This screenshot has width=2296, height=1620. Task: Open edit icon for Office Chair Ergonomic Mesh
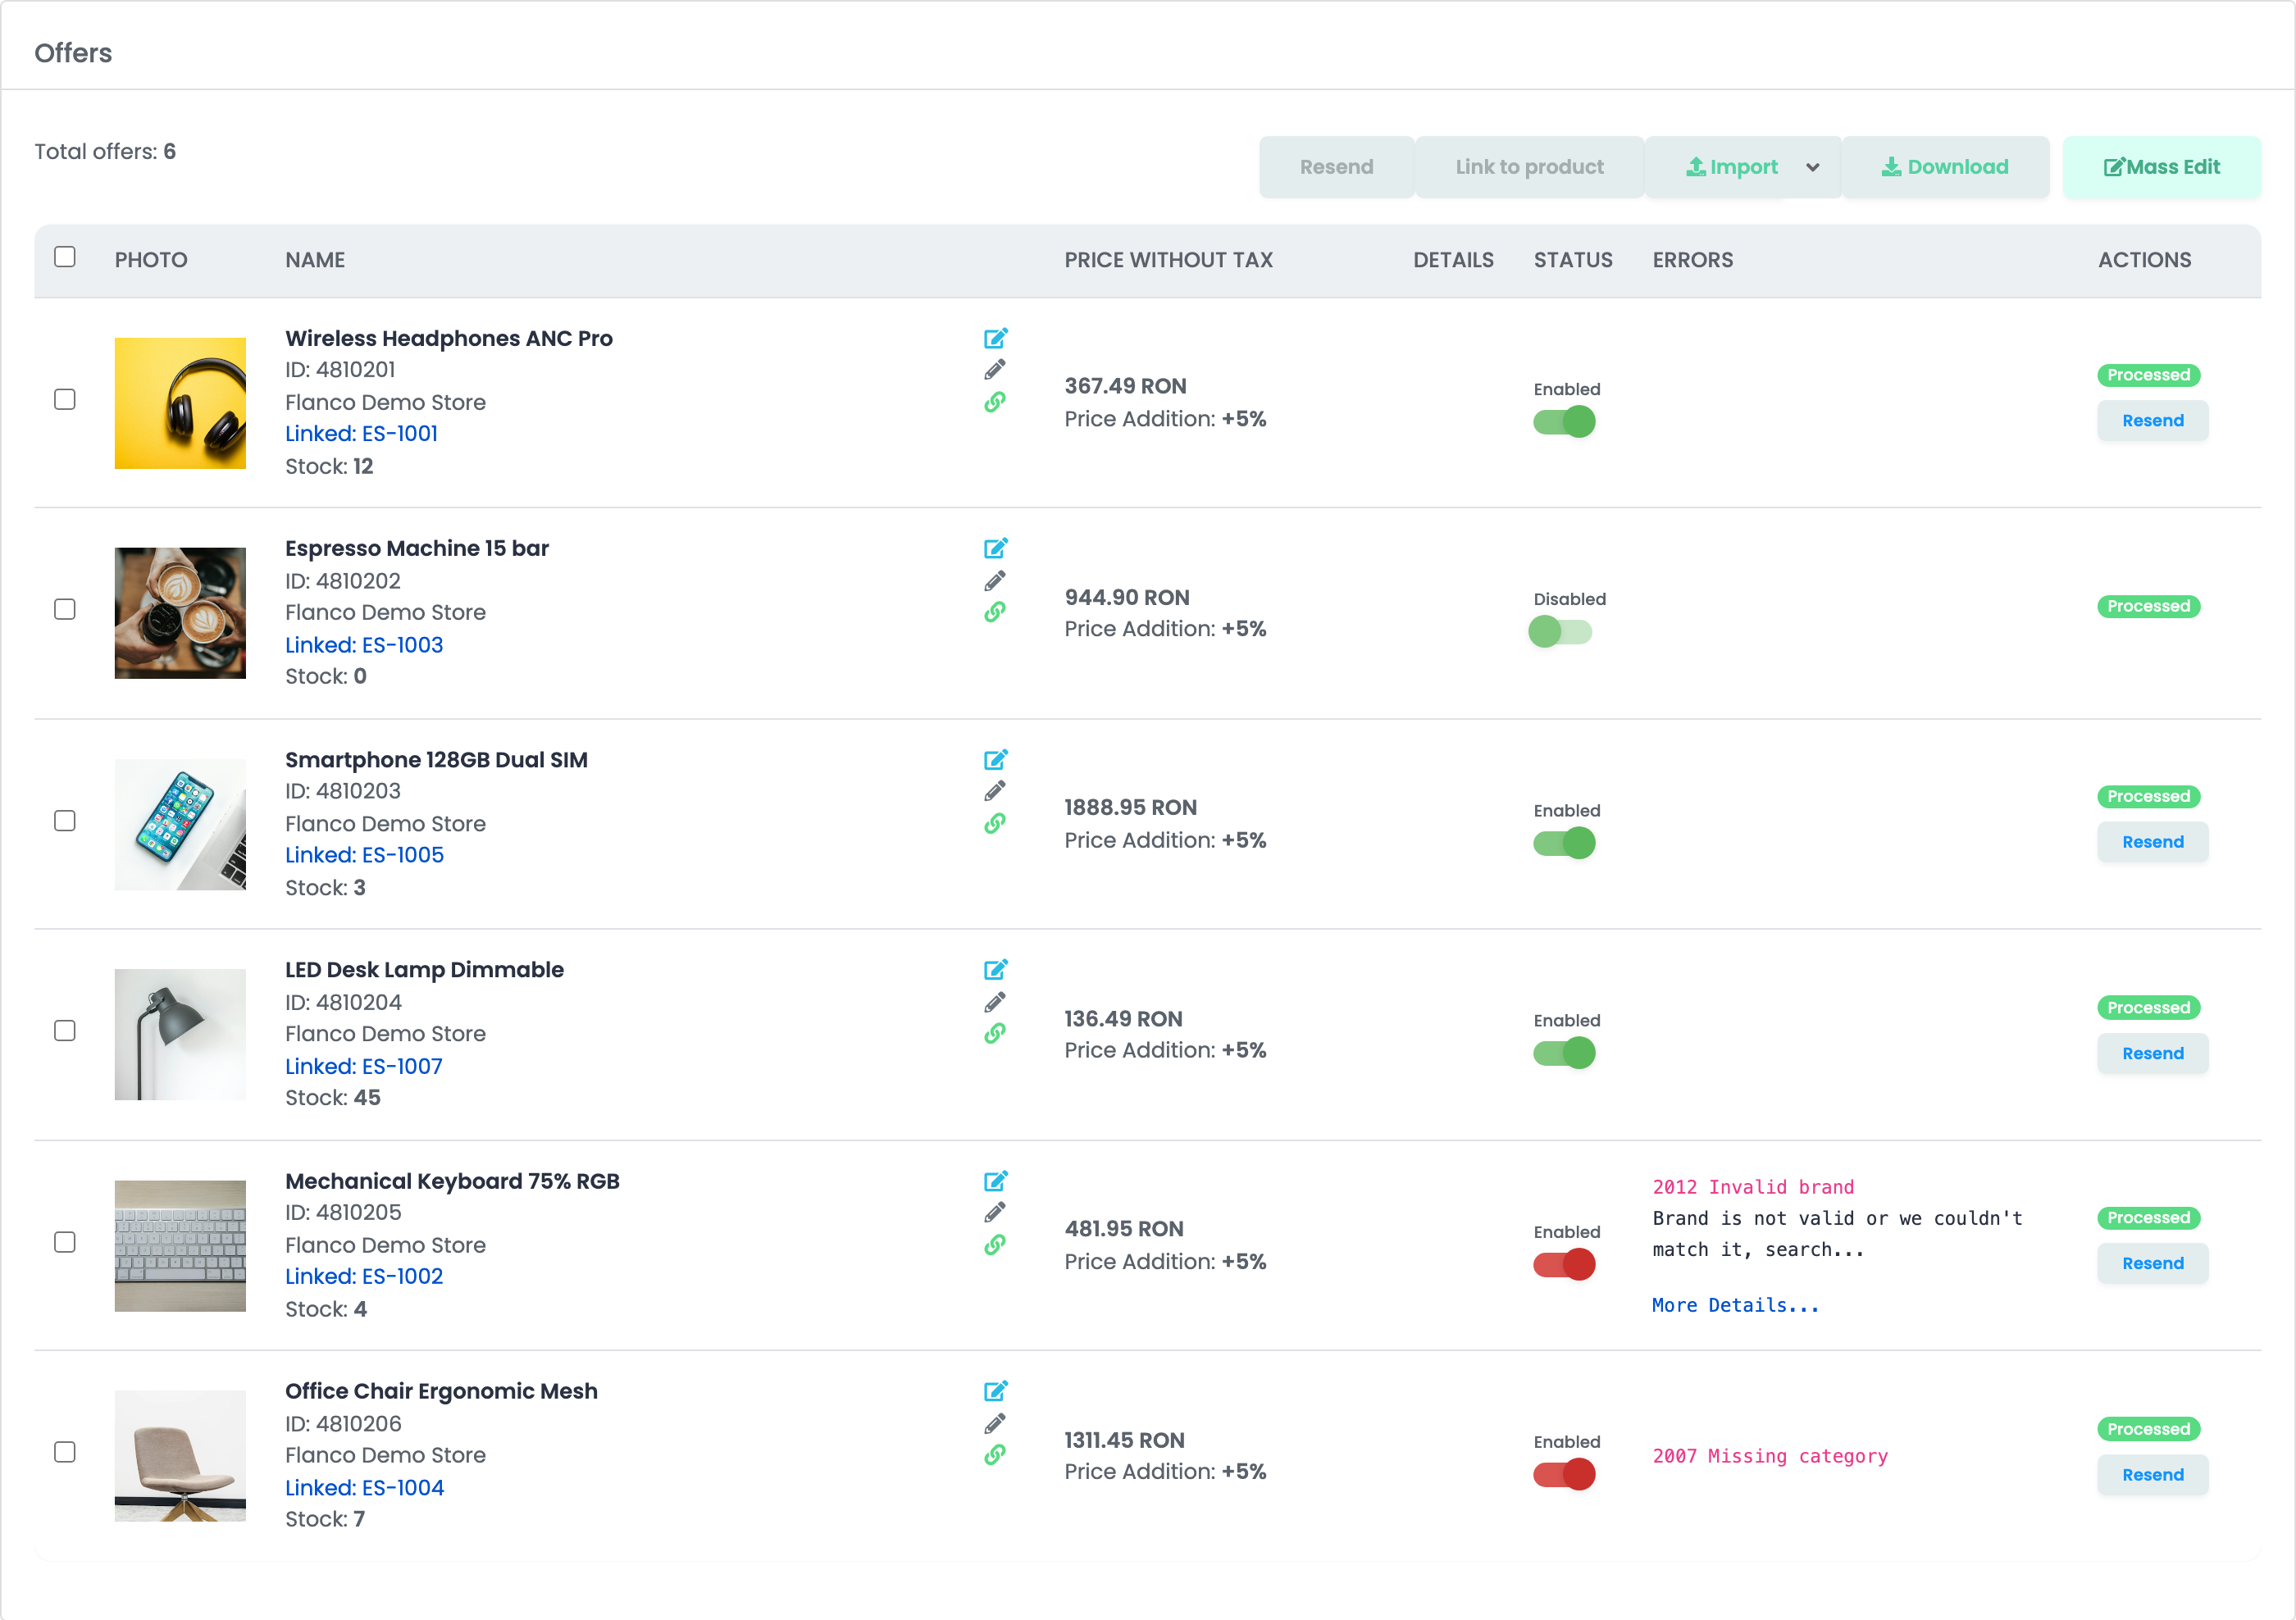click(995, 1391)
